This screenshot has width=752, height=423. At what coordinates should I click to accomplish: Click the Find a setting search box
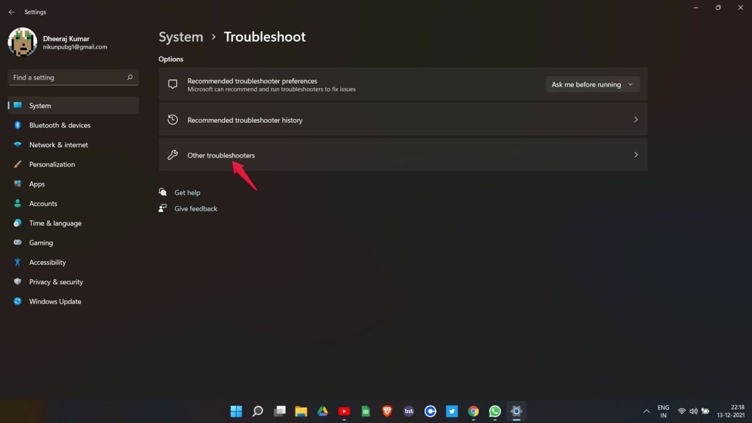pyautogui.click(x=73, y=78)
